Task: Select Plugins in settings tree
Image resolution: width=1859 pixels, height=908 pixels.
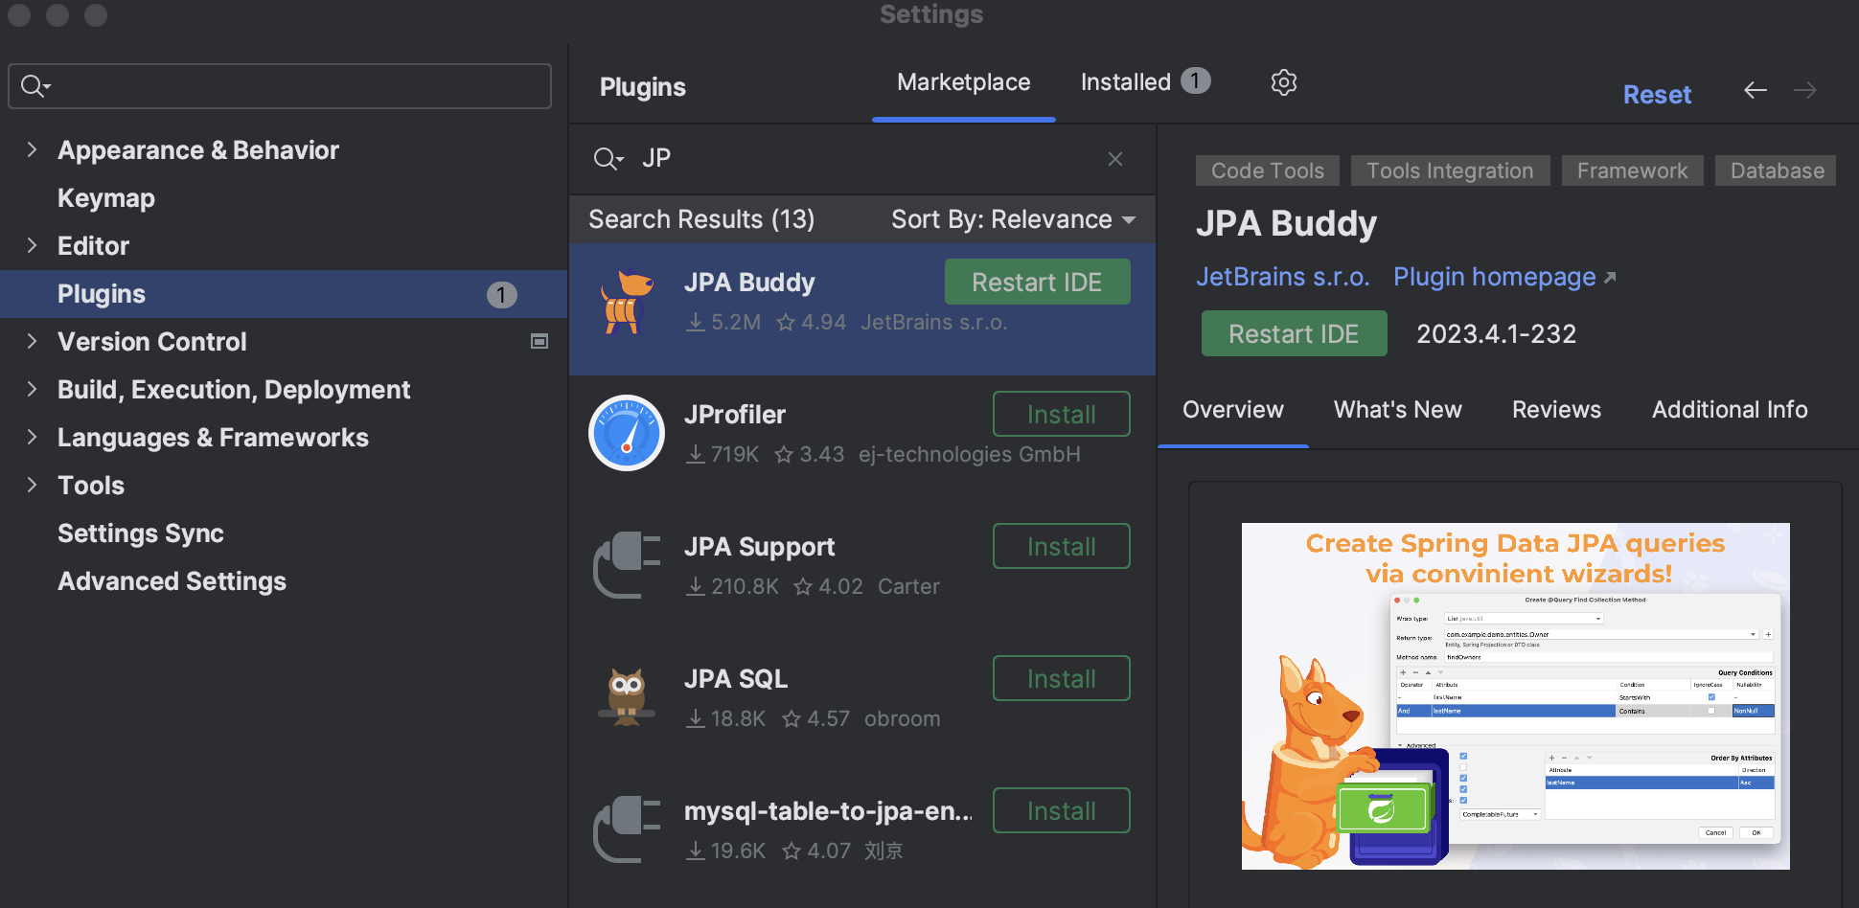Action: 284,294
